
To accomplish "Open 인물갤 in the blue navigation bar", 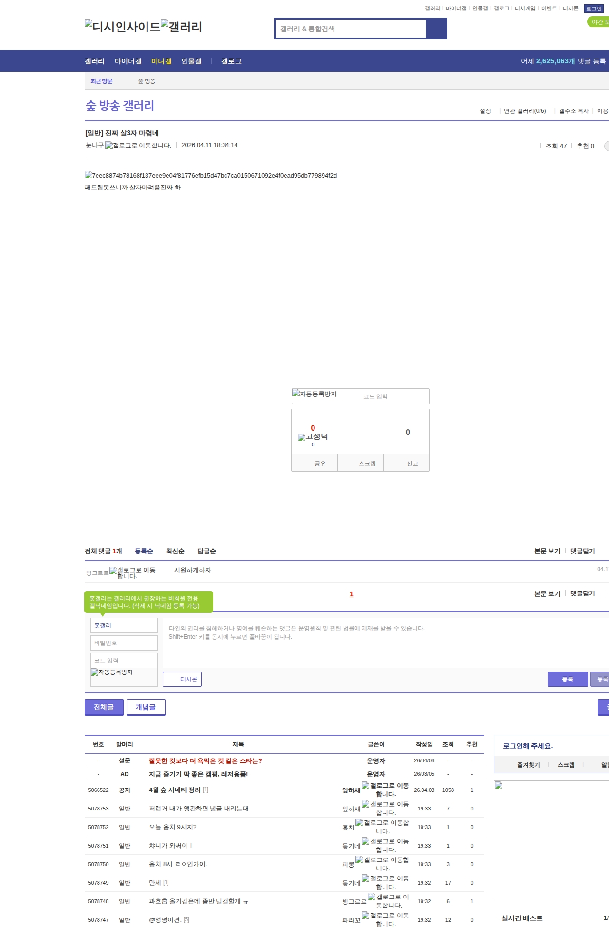I will pos(191,61).
